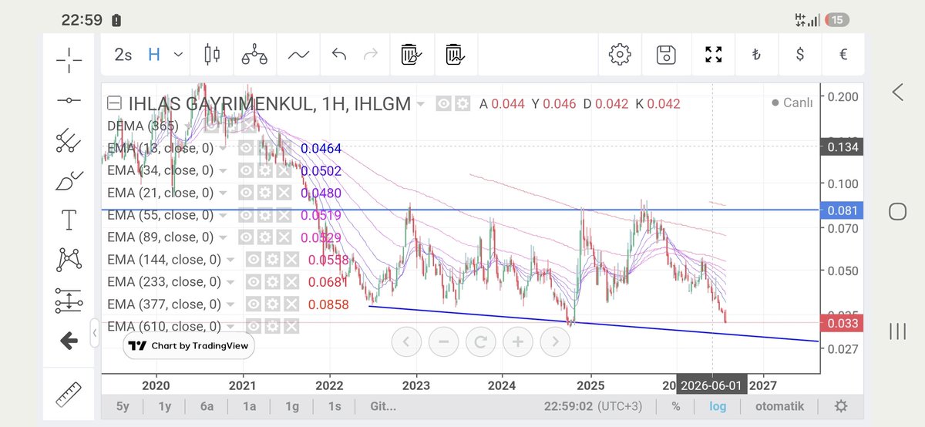925x427 pixels.
Task: Select the 1s time range
Action: [x=334, y=406]
